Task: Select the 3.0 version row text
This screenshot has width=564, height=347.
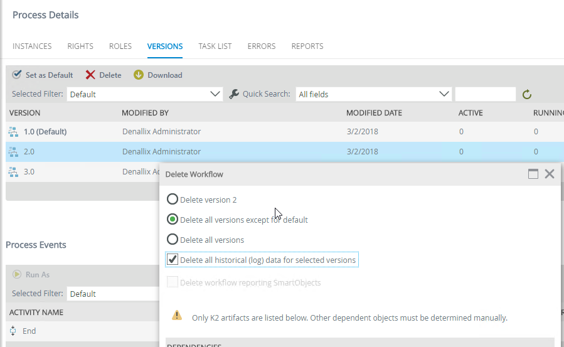Action: [29, 172]
